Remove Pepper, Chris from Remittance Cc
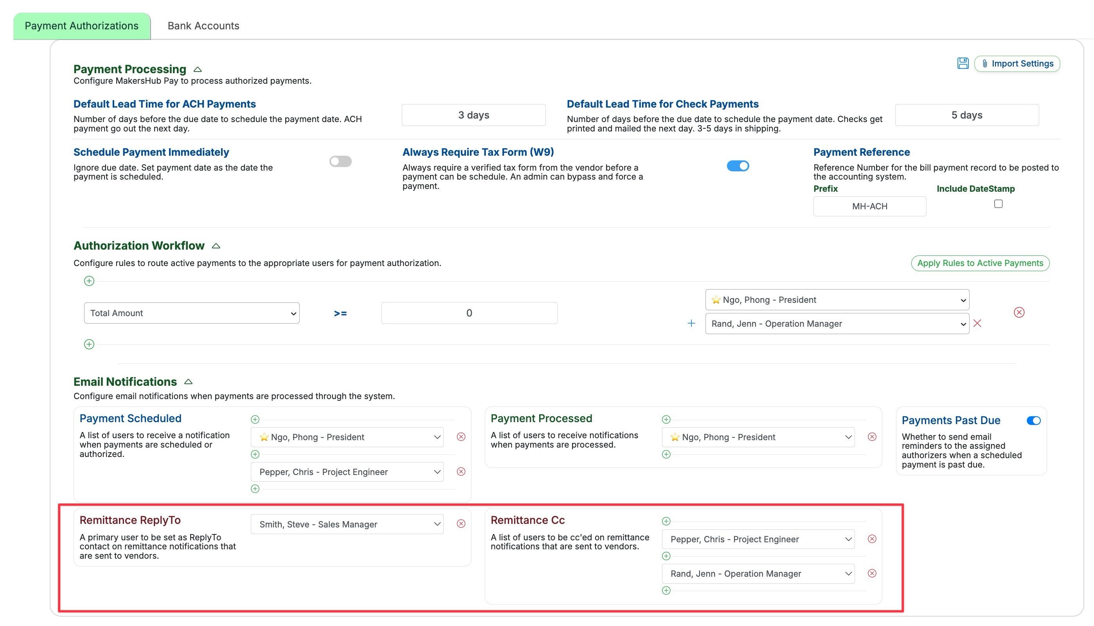The image size is (1094, 626). click(x=872, y=539)
